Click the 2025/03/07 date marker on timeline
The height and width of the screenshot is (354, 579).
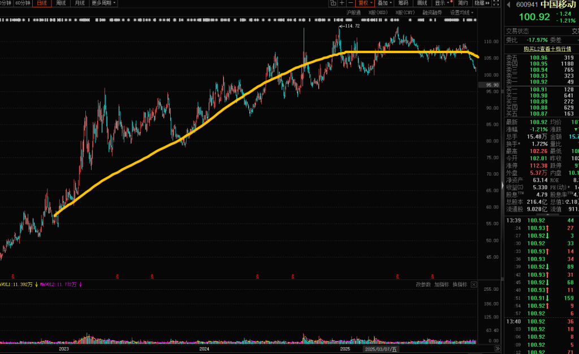380,349
